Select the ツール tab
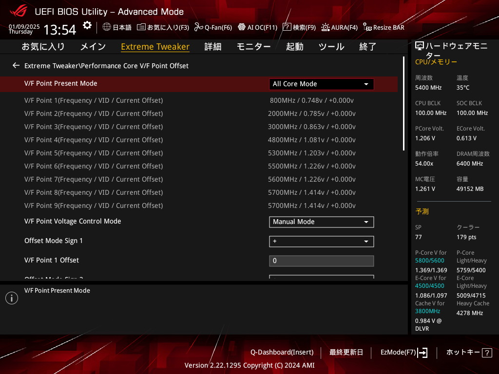Screen dimensions: 499x374 [331, 47]
